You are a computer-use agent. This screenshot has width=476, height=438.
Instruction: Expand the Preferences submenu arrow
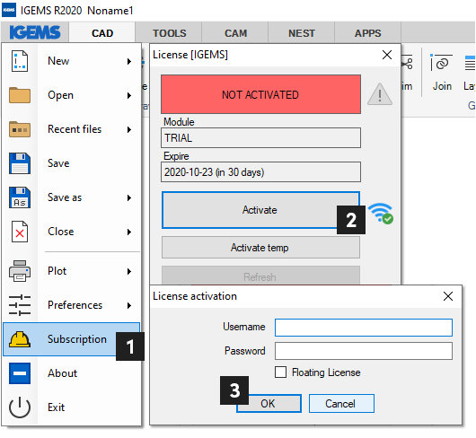pos(129,305)
